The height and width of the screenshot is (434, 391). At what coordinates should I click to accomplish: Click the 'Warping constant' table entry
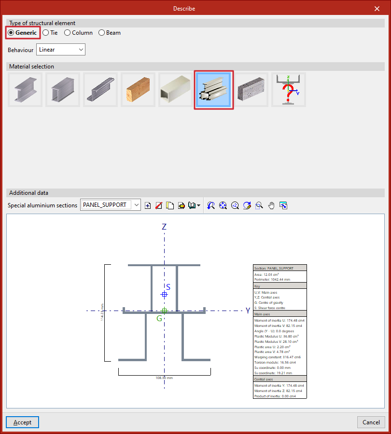click(x=278, y=357)
